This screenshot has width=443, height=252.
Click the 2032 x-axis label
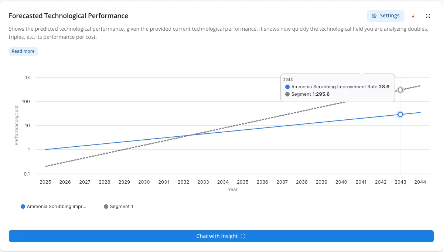[183, 182]
